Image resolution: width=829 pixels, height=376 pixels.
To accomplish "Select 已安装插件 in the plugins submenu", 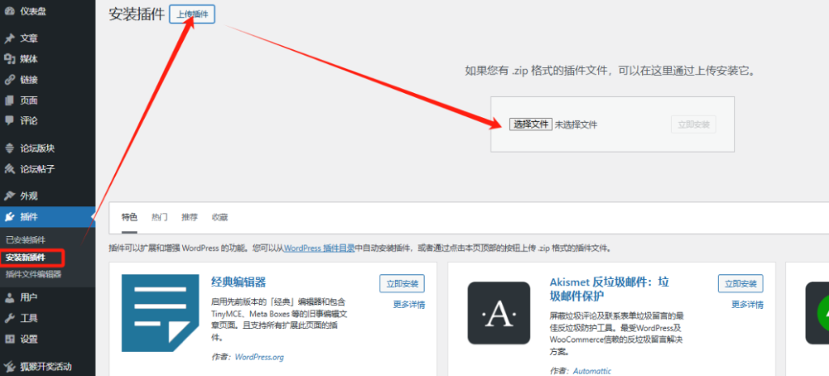I will (x=26, y=240).
